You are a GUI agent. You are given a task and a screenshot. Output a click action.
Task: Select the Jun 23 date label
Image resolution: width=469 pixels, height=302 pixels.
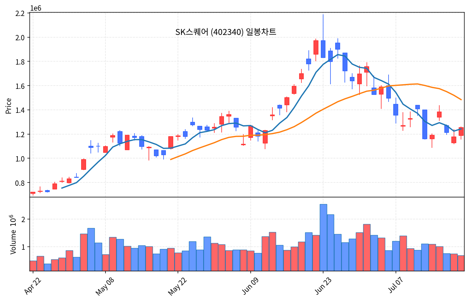coord(322,286)
